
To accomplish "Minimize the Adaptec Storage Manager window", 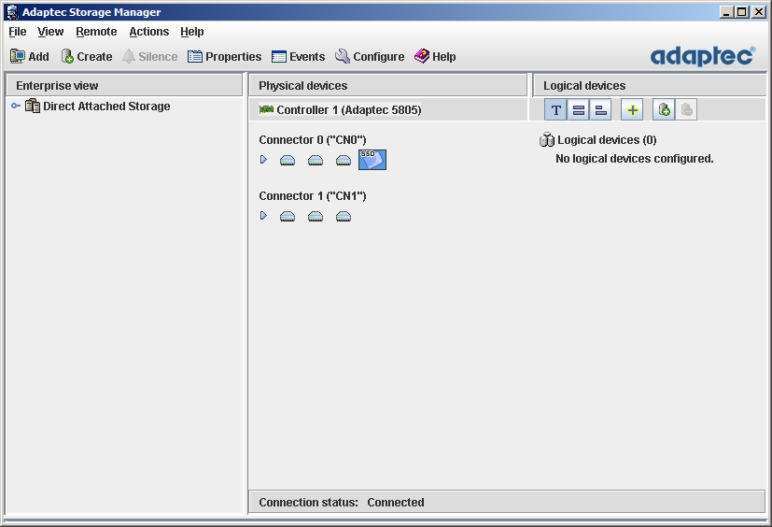I will pyautogui.click(x=726, y=12).
